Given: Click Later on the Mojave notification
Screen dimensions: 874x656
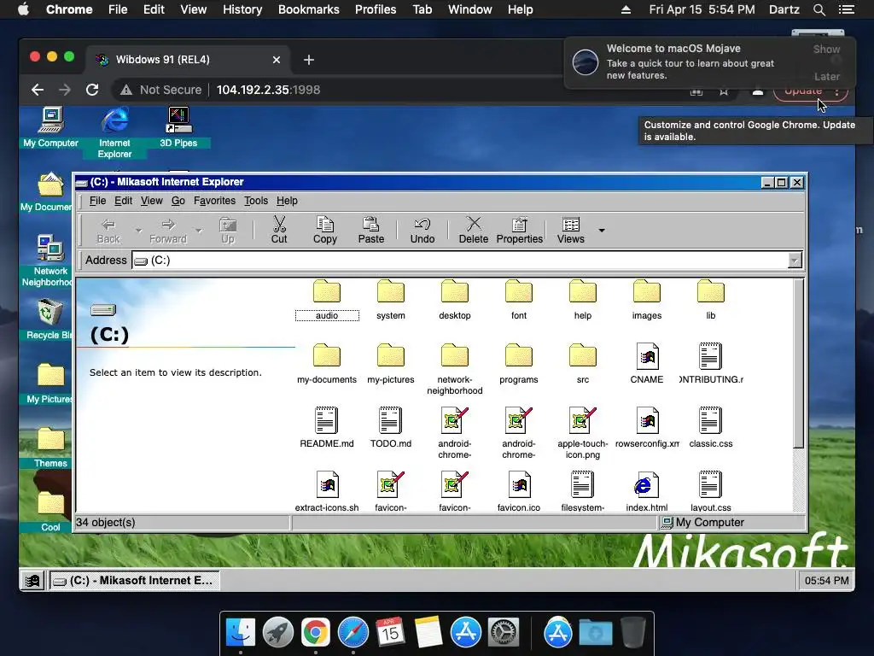Looking at the screenshot, I should click(826, 76).
